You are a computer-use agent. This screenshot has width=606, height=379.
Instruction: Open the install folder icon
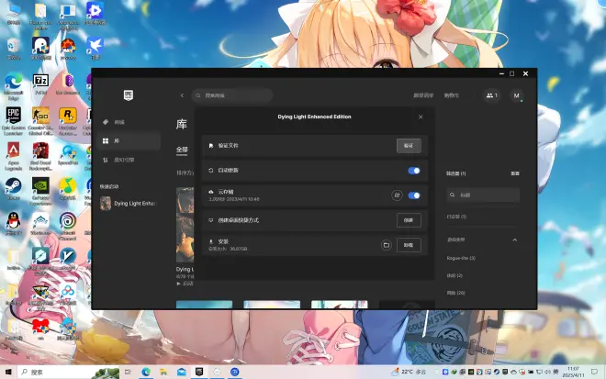(x=387, y=245)
